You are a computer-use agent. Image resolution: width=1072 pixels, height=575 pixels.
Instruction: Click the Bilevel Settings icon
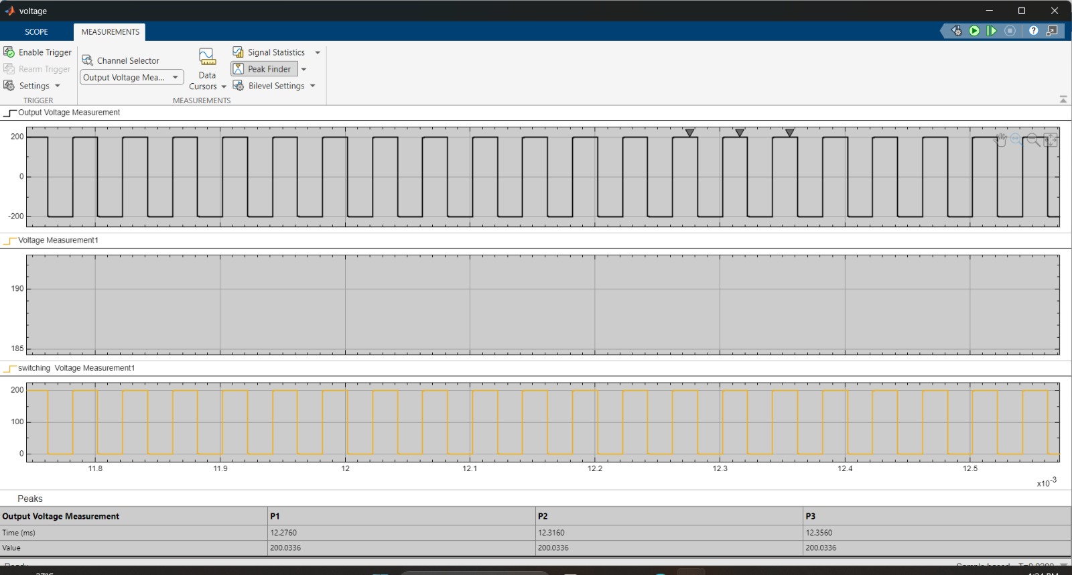[x=238, y=86]
